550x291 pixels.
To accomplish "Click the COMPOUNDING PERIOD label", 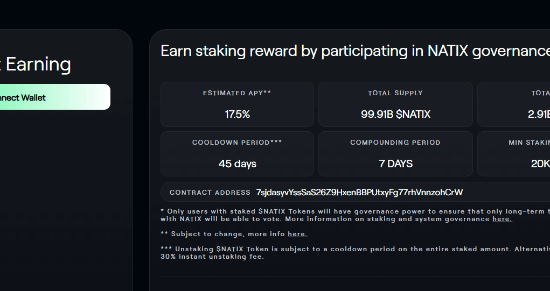I will (395, 143).
